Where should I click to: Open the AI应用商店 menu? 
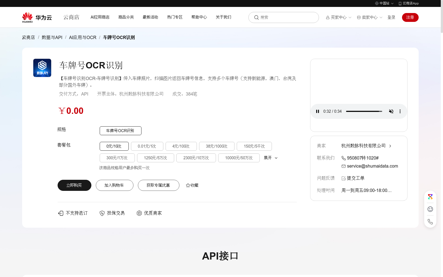[x=100, y=17]
